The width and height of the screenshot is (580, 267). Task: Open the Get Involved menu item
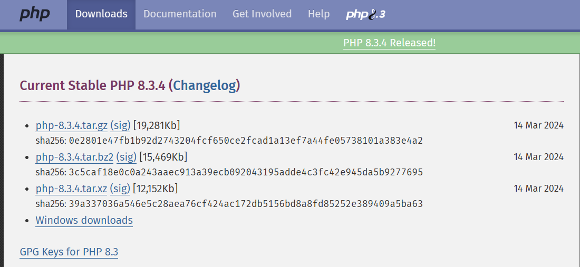262,14
